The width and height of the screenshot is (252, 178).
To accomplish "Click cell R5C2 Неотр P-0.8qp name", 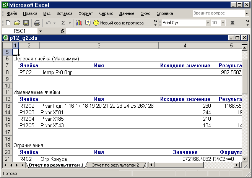I will (57, 73).
